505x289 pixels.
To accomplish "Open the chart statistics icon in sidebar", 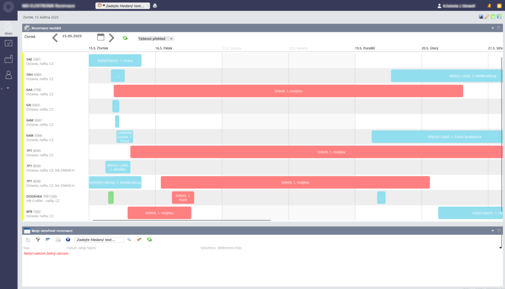I will click(8, 59).
